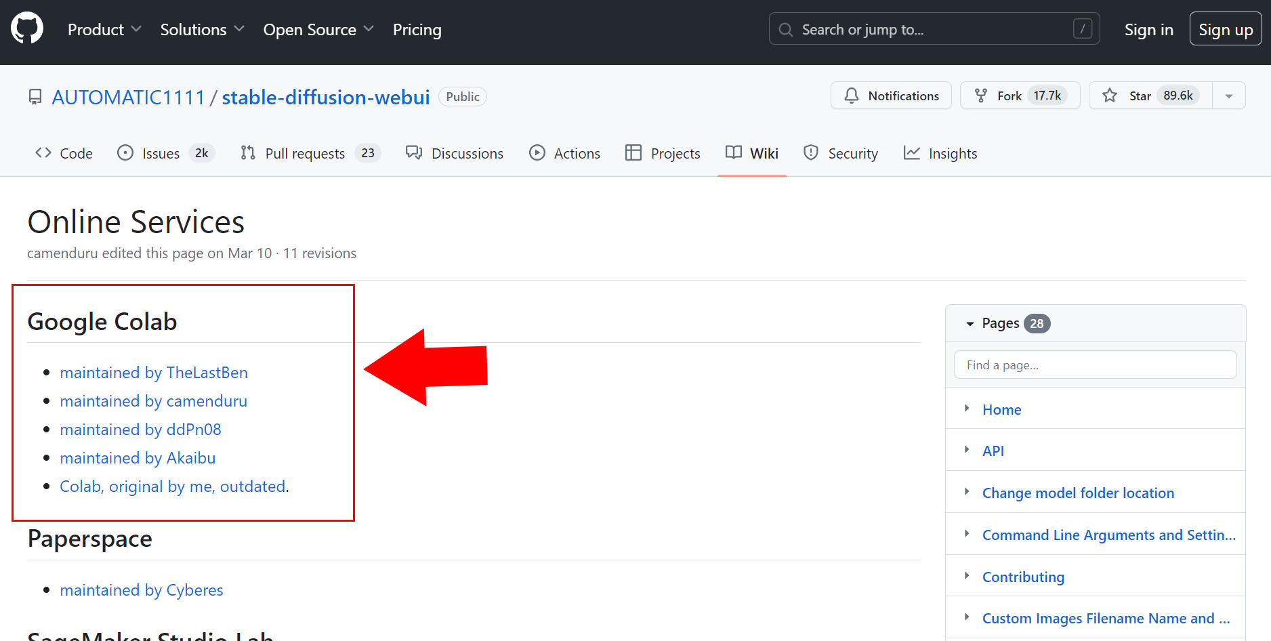Expand the Product menu

click(104, 30)
